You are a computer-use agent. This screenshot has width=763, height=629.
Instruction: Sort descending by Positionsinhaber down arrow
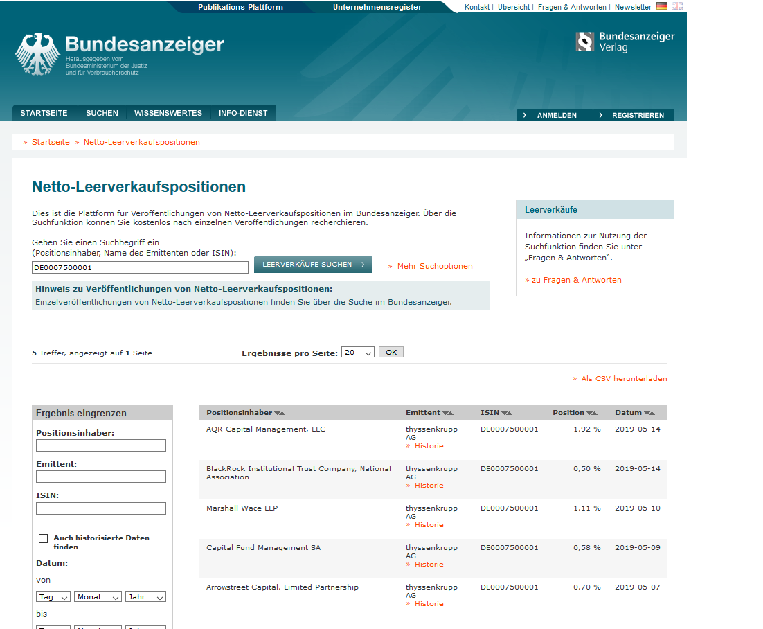pos(277,414)
